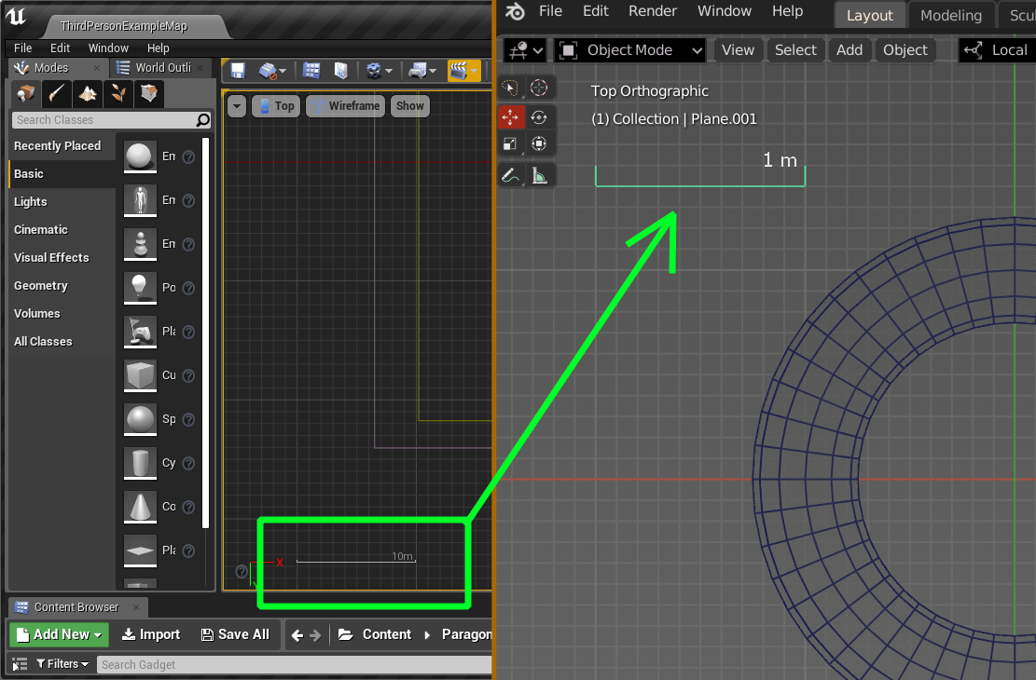Open the Unreal Marketplace toolbar icon

341,71
